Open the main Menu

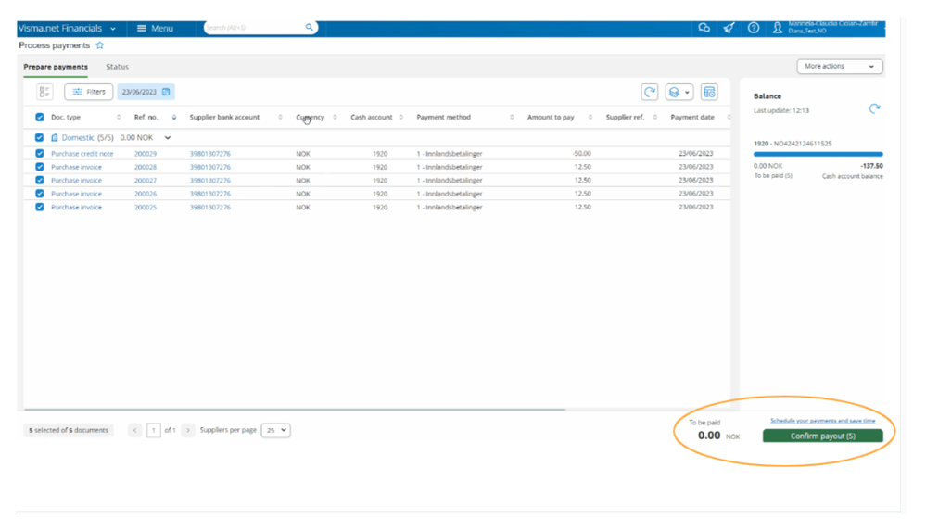(x=155, y=29)
